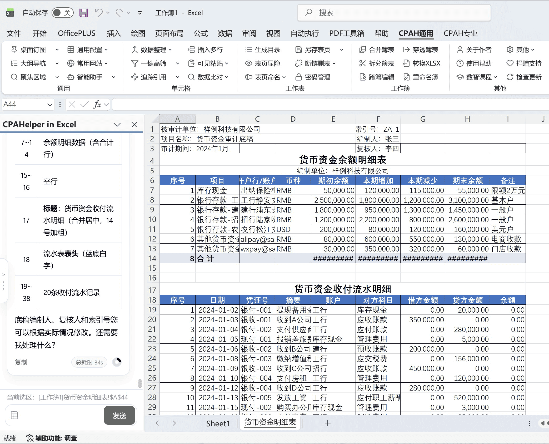Image resolution: width=549 pixels, height=444 pixels.
Task: Switch to the 公式 ribbon tab
Action: [x=201, y=33]
